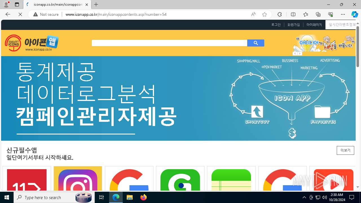This screenshot has height=203, width=361.
Task: Open the Instagram app icon
Action: [78, 180]
